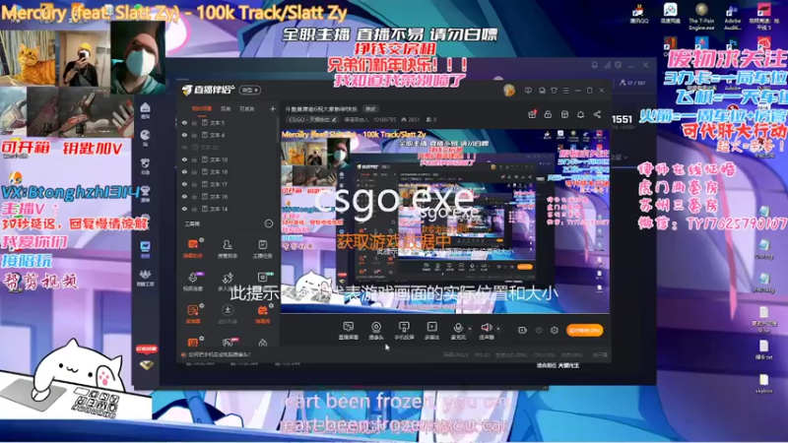The image size is (788, 443).
Task: Toggle visibility of layer 文本 4
Action: coord(184,135)
